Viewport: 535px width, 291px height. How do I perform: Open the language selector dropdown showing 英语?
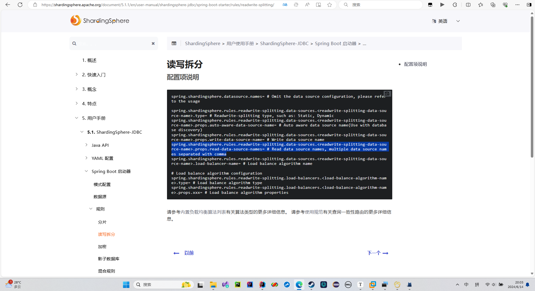coord(446,21)
